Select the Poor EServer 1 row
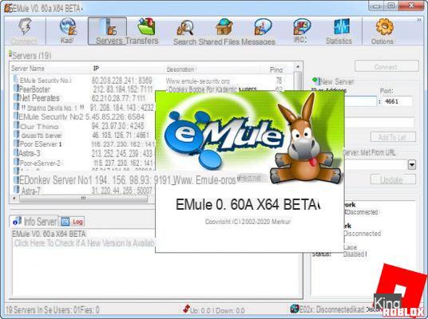 [x=84, y=144]
